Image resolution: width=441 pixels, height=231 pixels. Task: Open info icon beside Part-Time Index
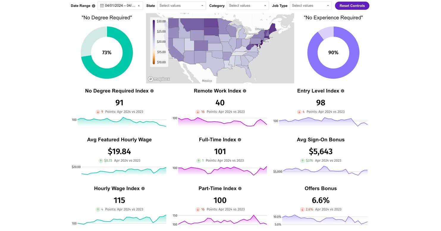[x=240, y=188]
